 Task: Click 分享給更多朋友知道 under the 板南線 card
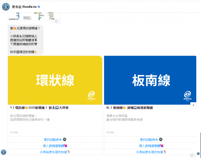(150, 152)
